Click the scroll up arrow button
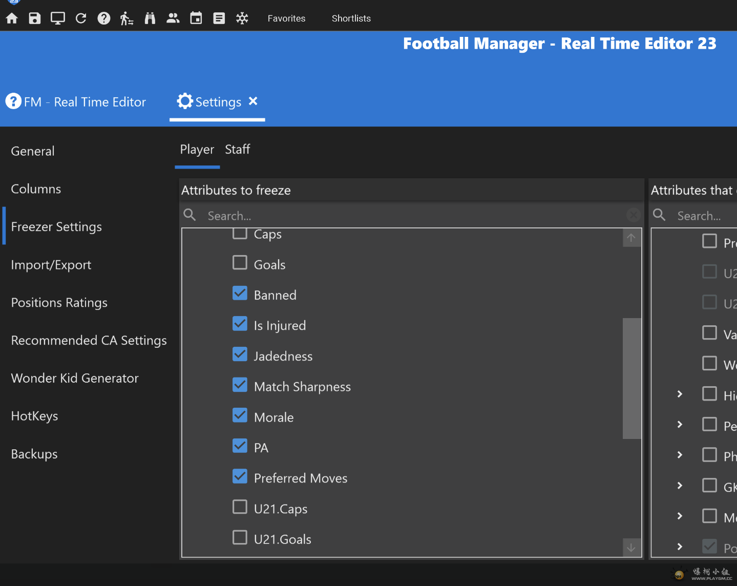The height and width of the screenshot is (586, 737). pos(631,238)
